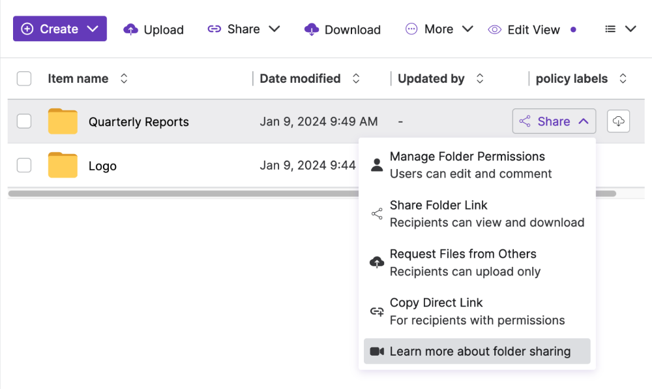
Task: Sort by Date modified using sort arrows
Action: point(356,79)
